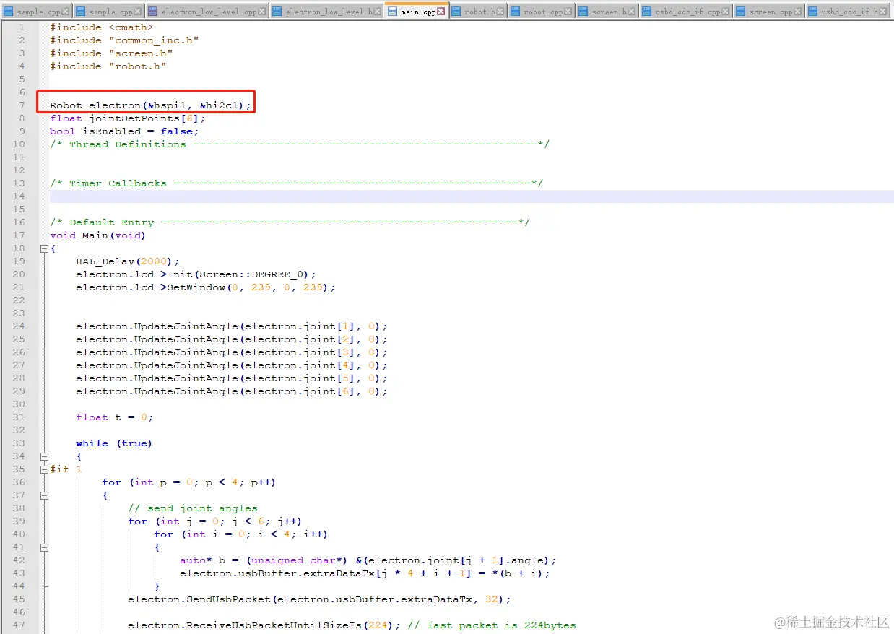Collapse the inner for-i fold at line 41
The height and width of the screenshot is (634, 894).
tap(44, 547)
